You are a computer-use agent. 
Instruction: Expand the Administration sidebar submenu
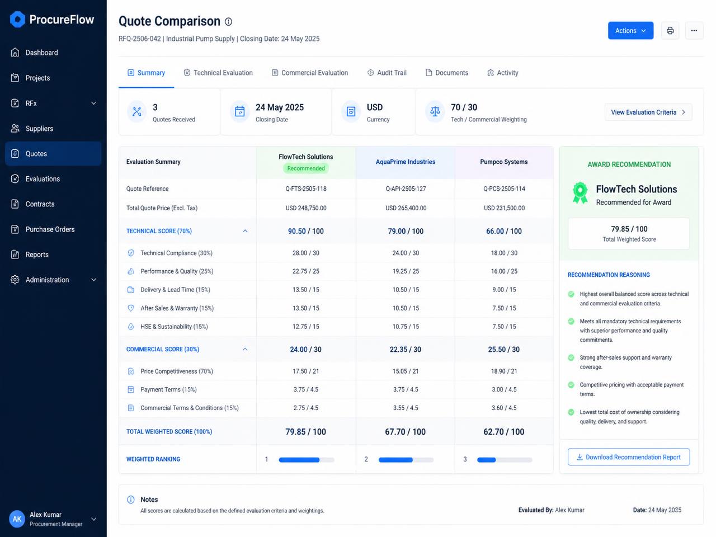pyautogui.click(x=93, y=280)
